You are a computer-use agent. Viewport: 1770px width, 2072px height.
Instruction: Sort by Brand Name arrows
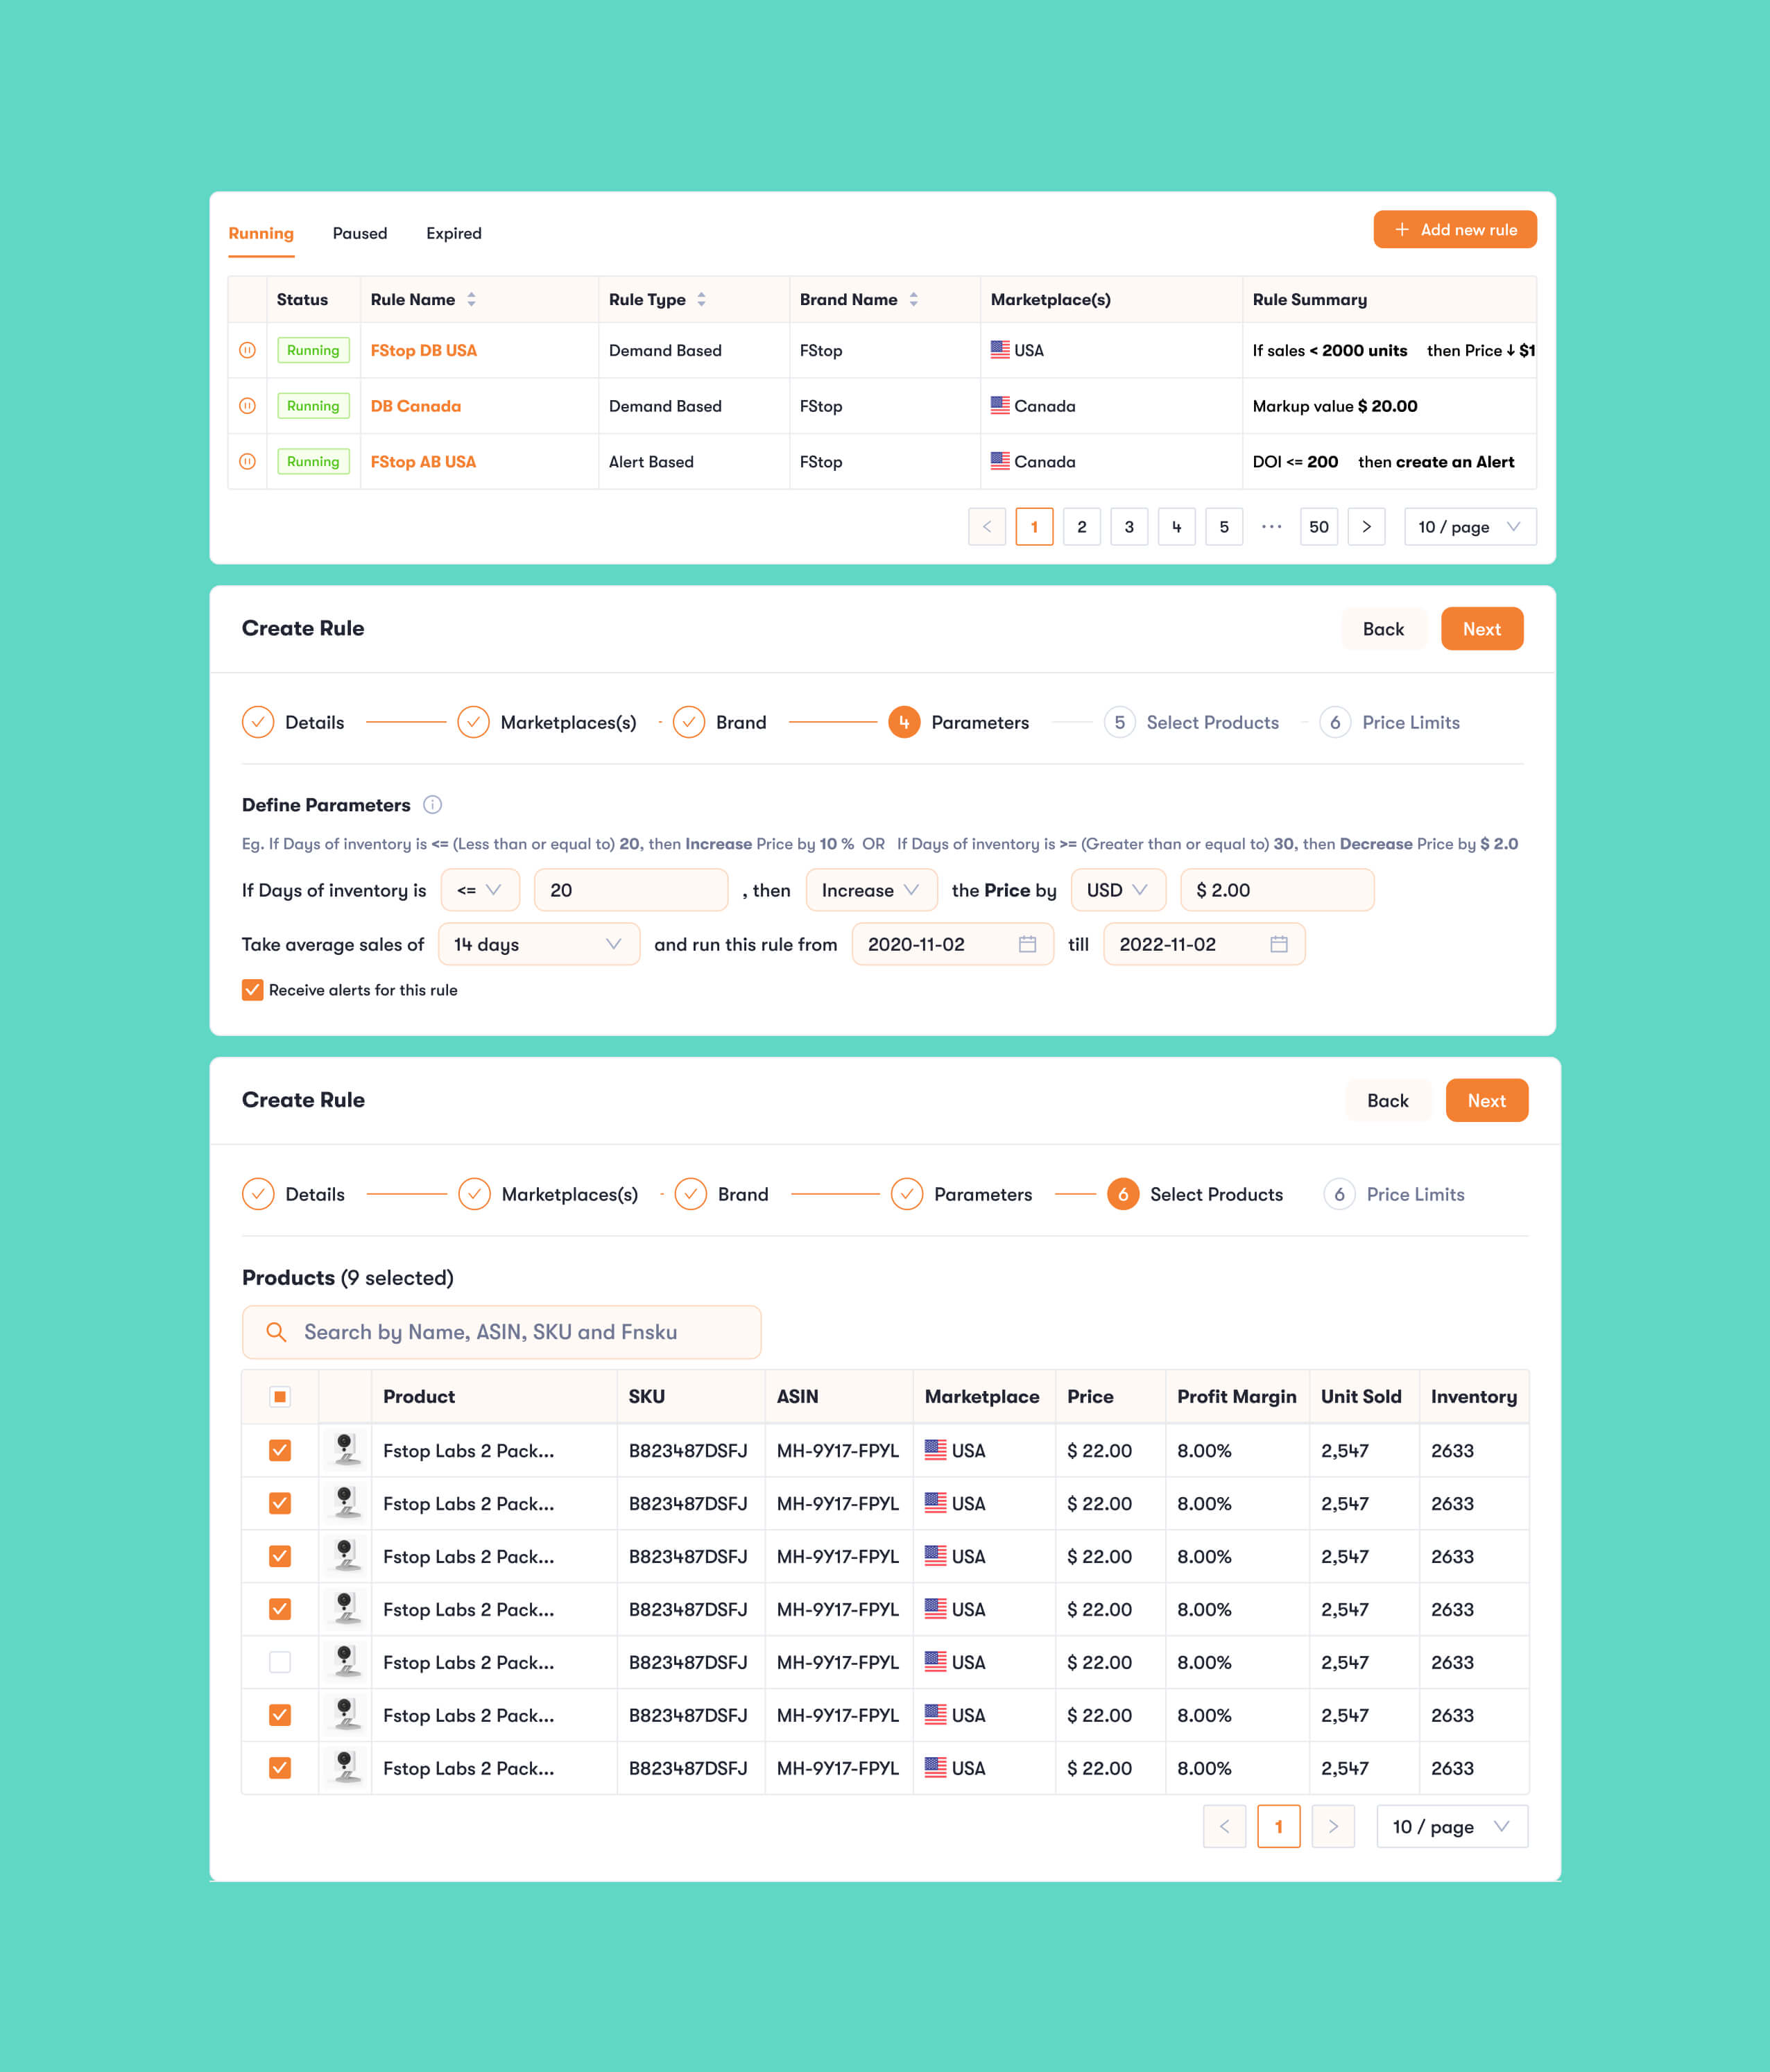click(913, 300)
